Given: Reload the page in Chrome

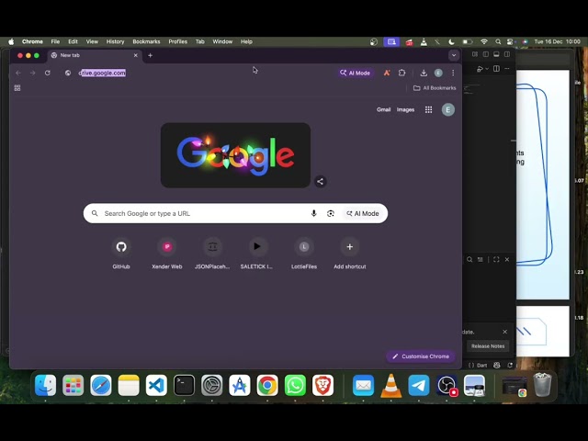Looking at the screenshot, I should click(48, 73).
